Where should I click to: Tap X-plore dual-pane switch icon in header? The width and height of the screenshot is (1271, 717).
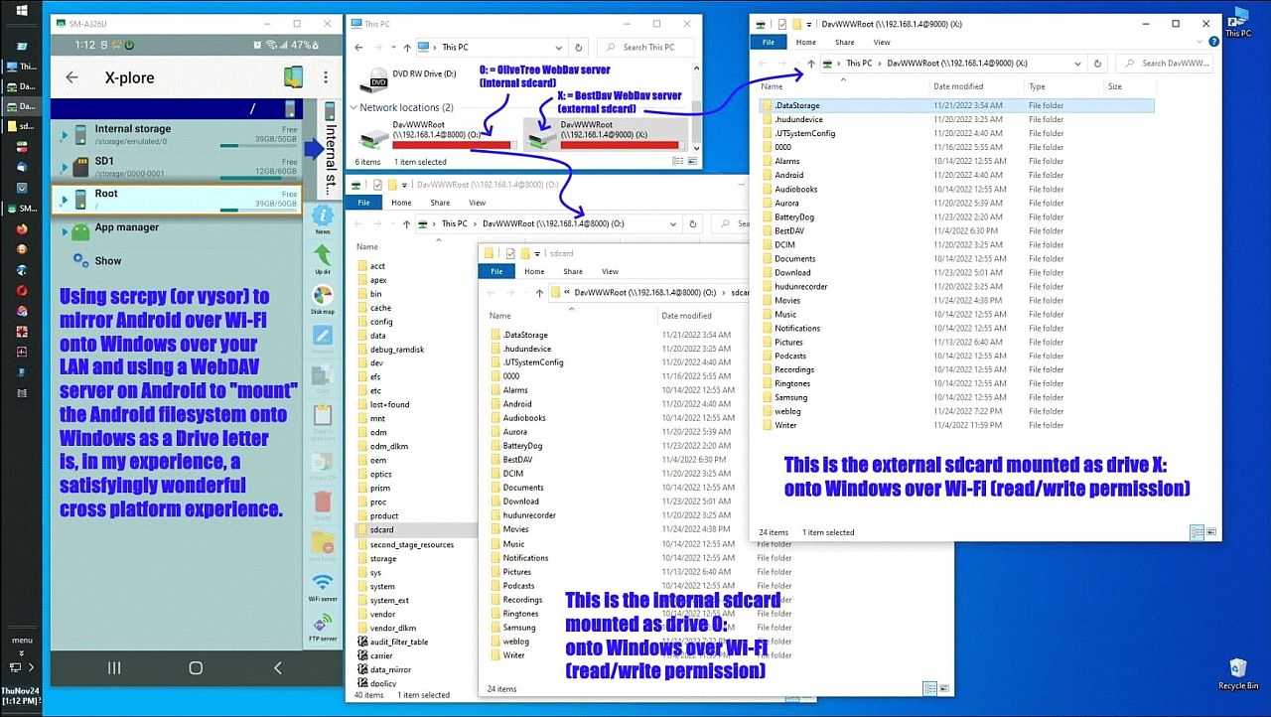click(x=292, y=76)
